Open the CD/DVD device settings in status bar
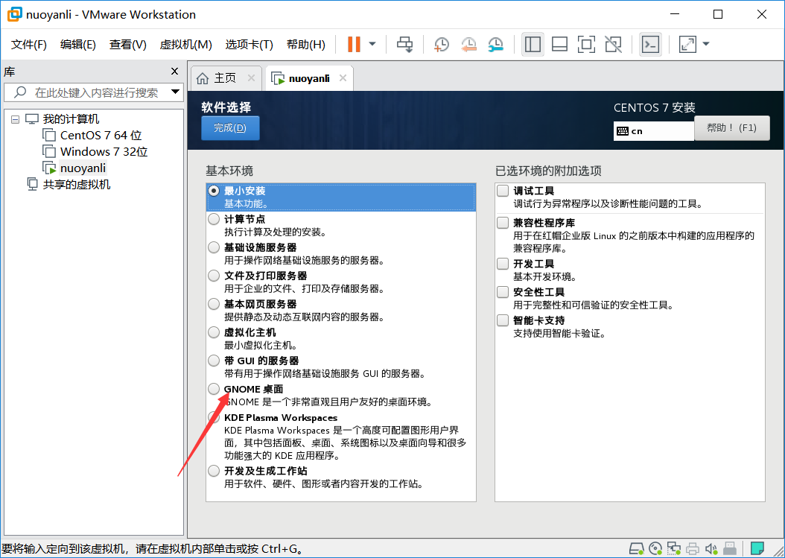This screenshot has width=785, height=558. tap(655, 548)
